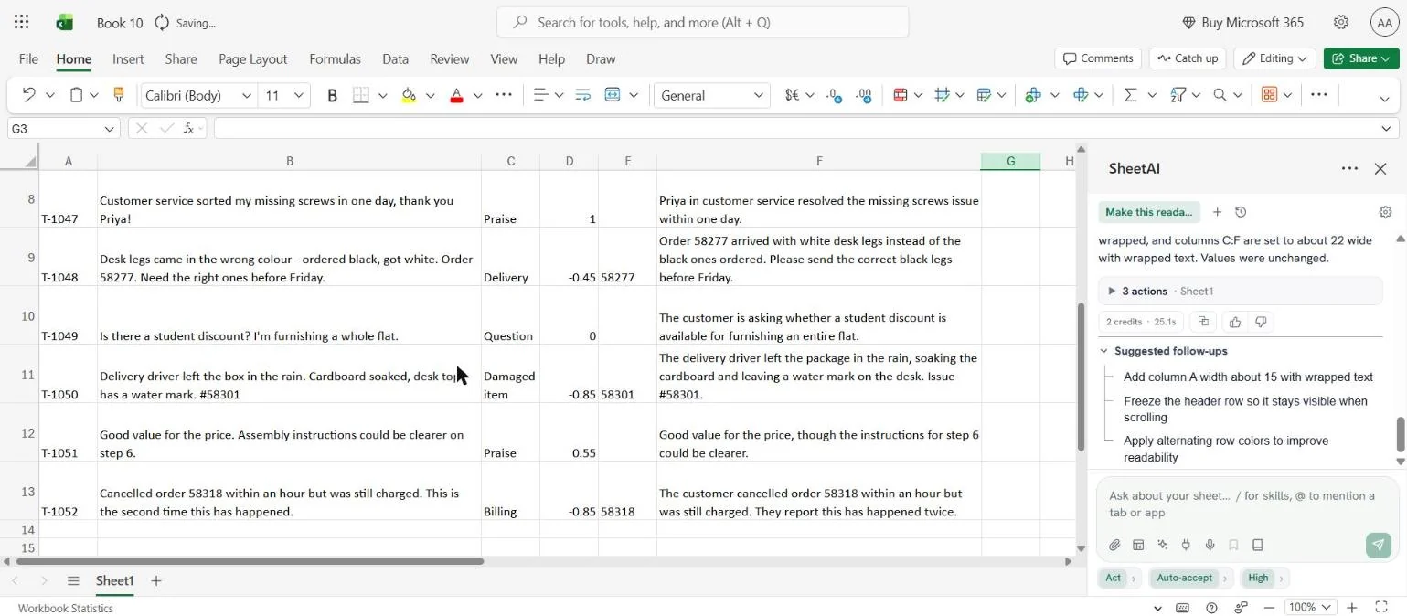Expand the 3 actions disclosure in SheetAI
This screenshot has width=1407, height=616.
point(1241,292)
